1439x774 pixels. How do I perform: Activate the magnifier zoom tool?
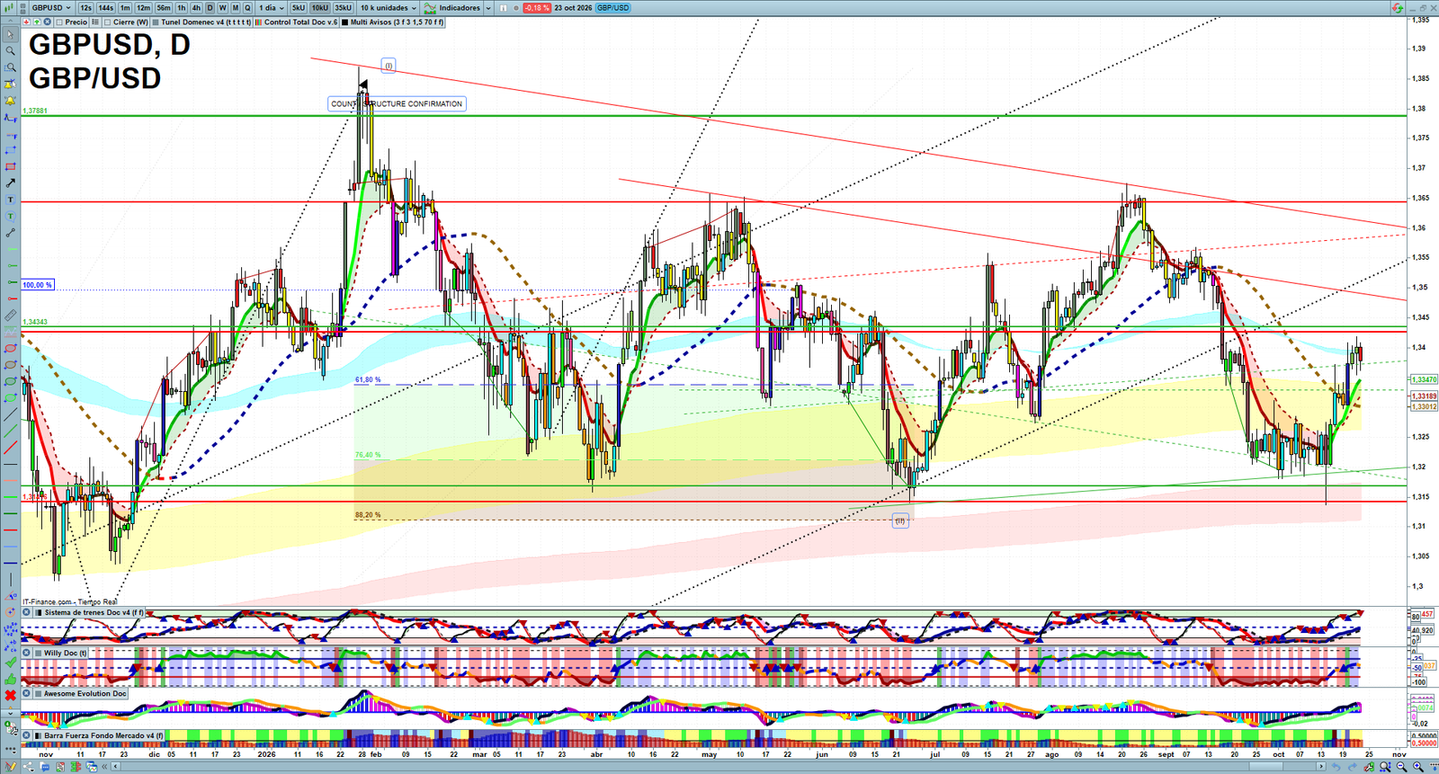point(10,51)
